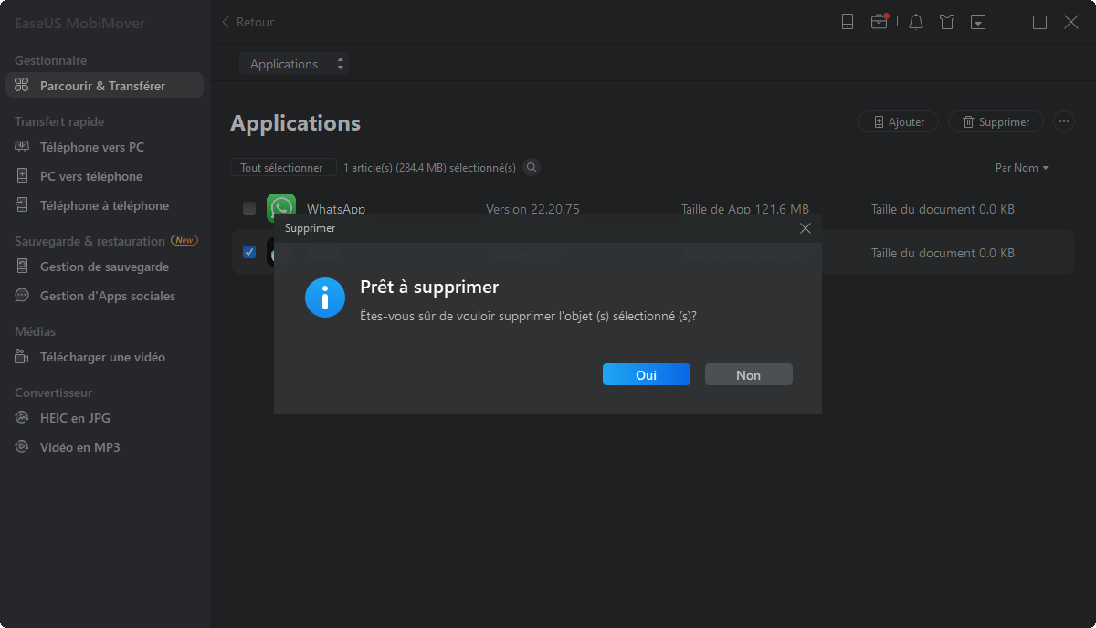1096x628 pixels.
Task: Confirm deletion by clicking Oui
Action: 646,374
